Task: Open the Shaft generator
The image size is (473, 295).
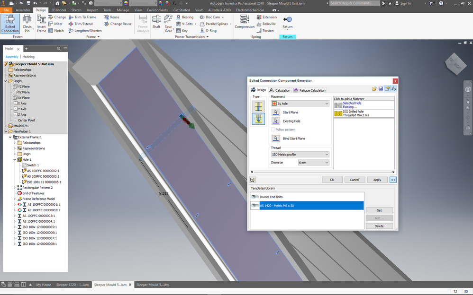Action: [x=156, y=22]
